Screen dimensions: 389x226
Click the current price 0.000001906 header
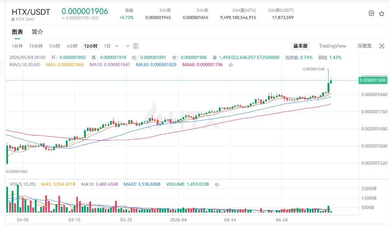[85, 11]
